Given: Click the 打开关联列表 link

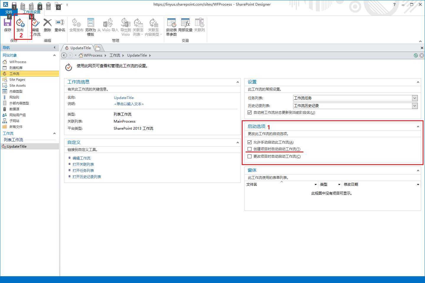Looking at the screenshot, I should (x=83, y=164).
